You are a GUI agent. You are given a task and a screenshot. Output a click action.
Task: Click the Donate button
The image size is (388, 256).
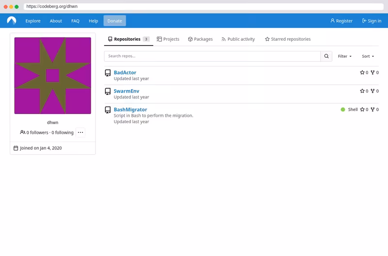coord(114,21)
